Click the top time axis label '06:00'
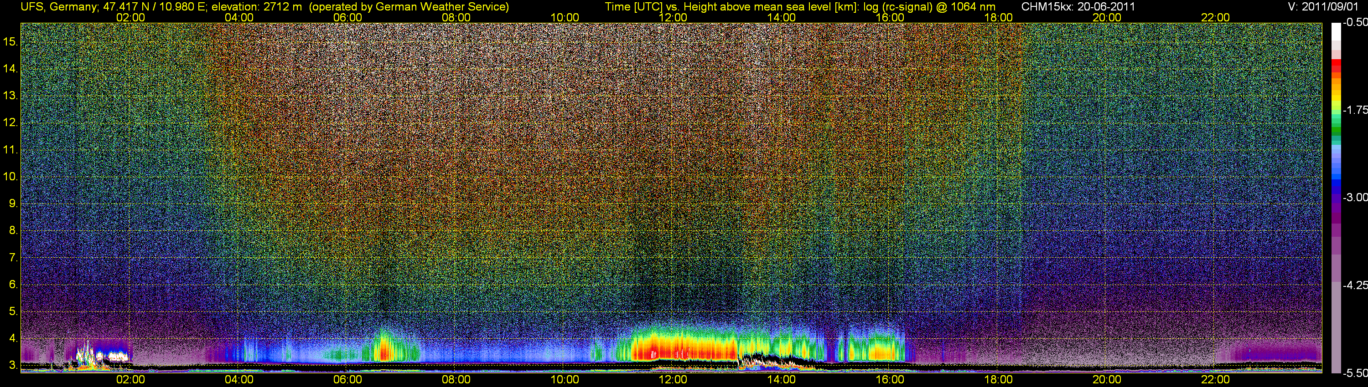Viewport: 1368px width, 387px height. [347, 17]
